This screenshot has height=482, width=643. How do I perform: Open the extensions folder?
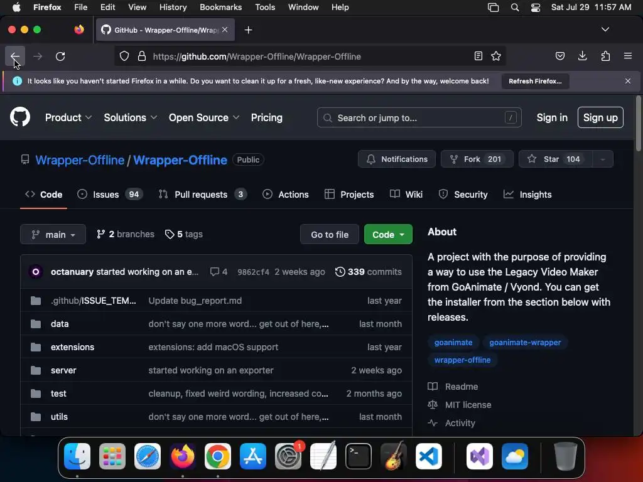pyautogui.click(x=73, y=347)
